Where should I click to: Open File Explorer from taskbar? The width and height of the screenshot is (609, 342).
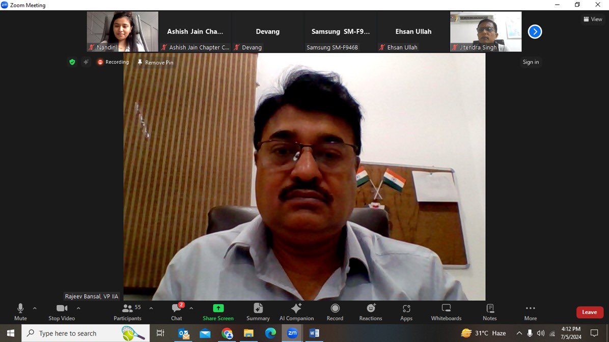248,333
